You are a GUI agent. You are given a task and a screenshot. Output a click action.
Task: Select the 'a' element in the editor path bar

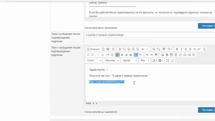coord(96,103)
